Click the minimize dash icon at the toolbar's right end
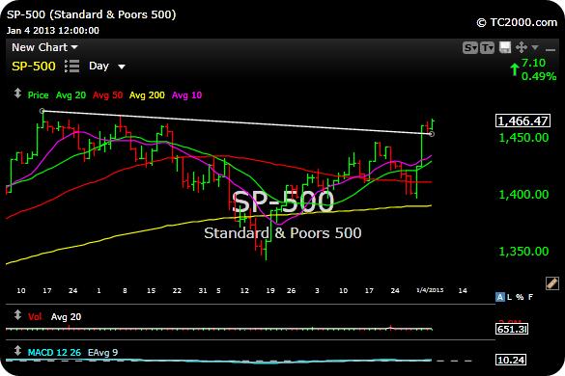 coord(551,49)
